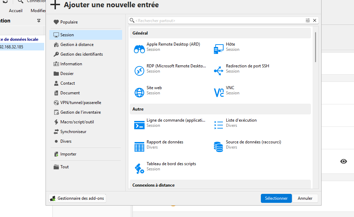354x217 pixels.
Task: Choose the Hôte session icon
Action: click(x=219, y=49)
